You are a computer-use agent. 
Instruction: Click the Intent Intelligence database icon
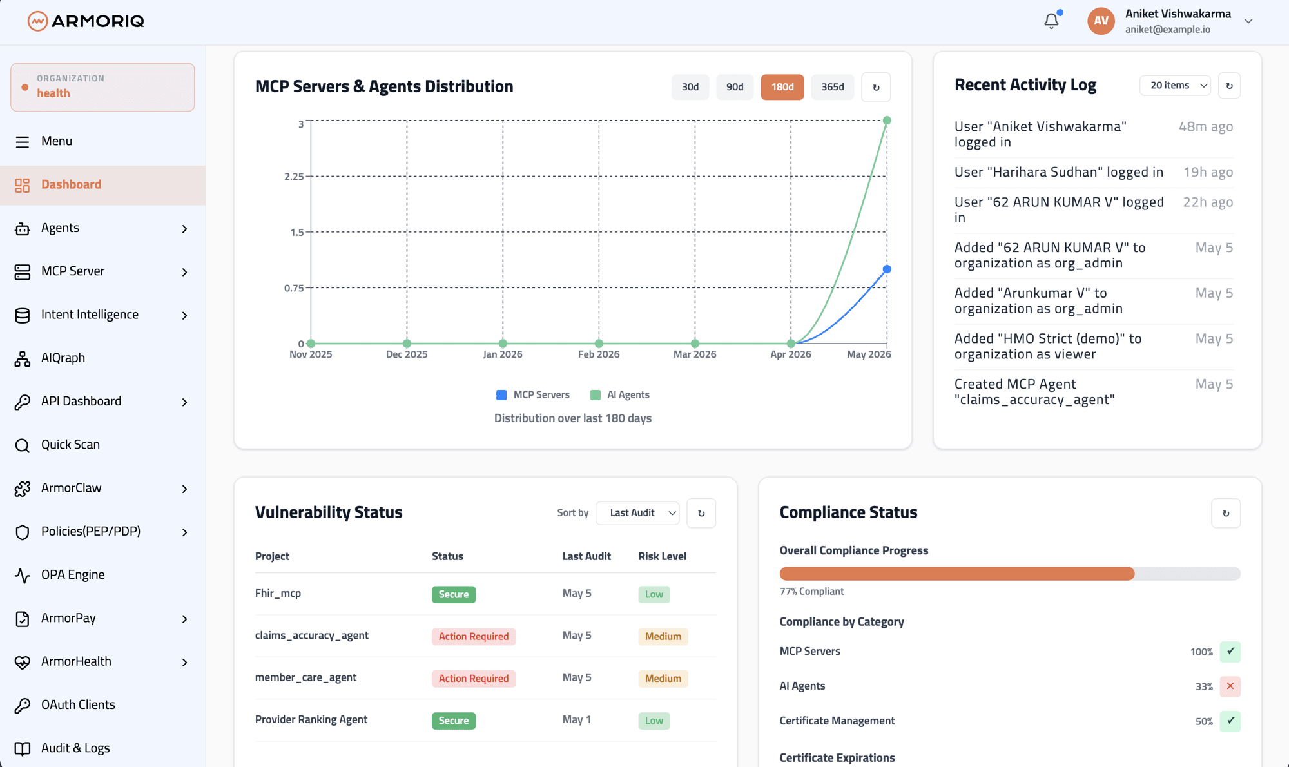pyautogui.click(x=23, y=315)
